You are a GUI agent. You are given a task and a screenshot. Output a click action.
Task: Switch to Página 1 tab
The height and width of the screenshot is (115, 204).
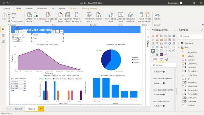coord(18,109)
